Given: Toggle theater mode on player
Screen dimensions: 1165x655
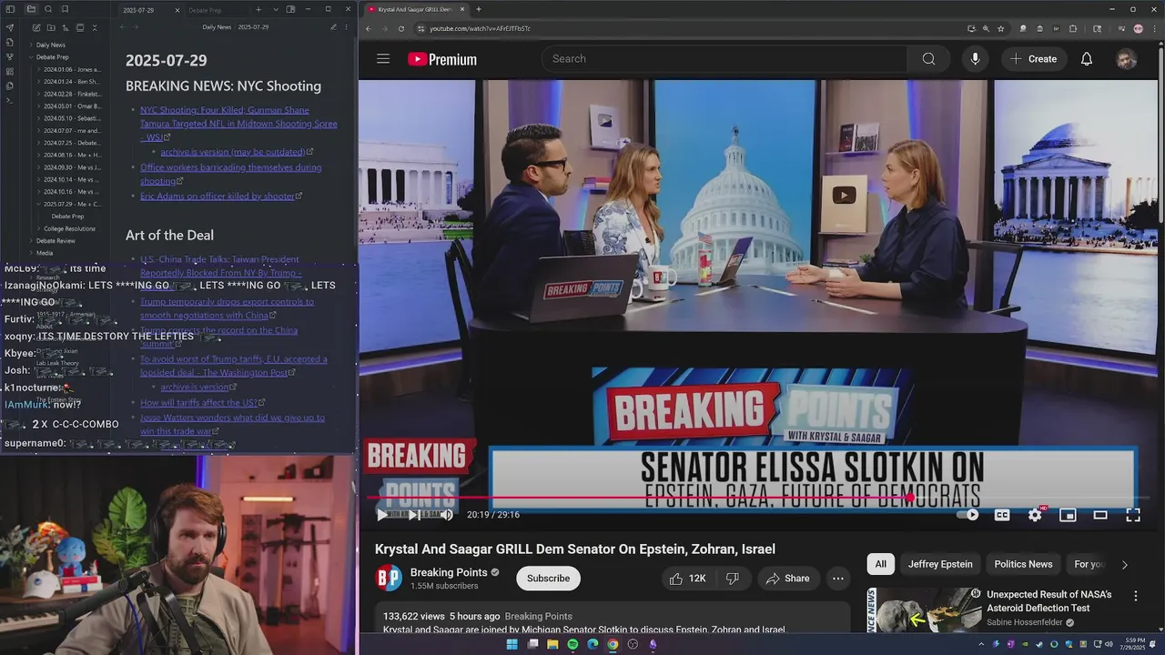Looking at the screenshot, I should pyautogui.click(x=1100, y=515).
